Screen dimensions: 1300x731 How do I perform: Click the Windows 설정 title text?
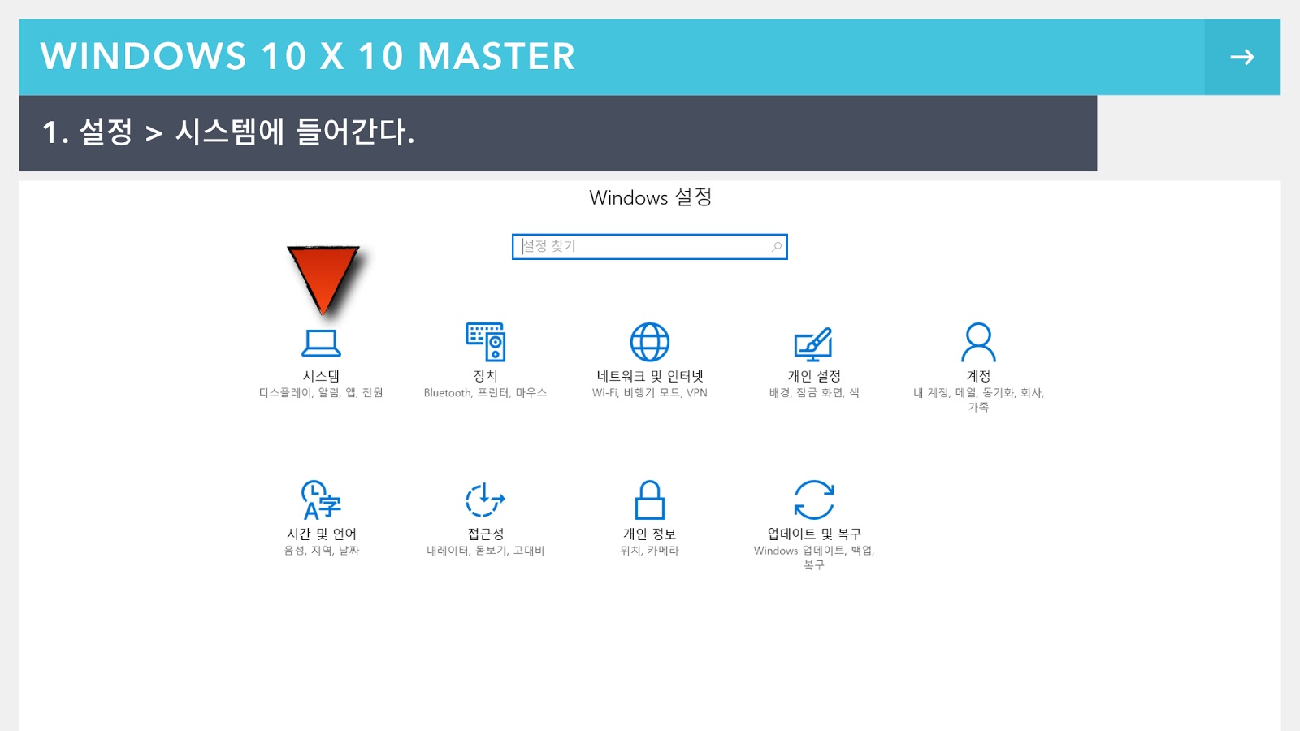click(650, 197)
